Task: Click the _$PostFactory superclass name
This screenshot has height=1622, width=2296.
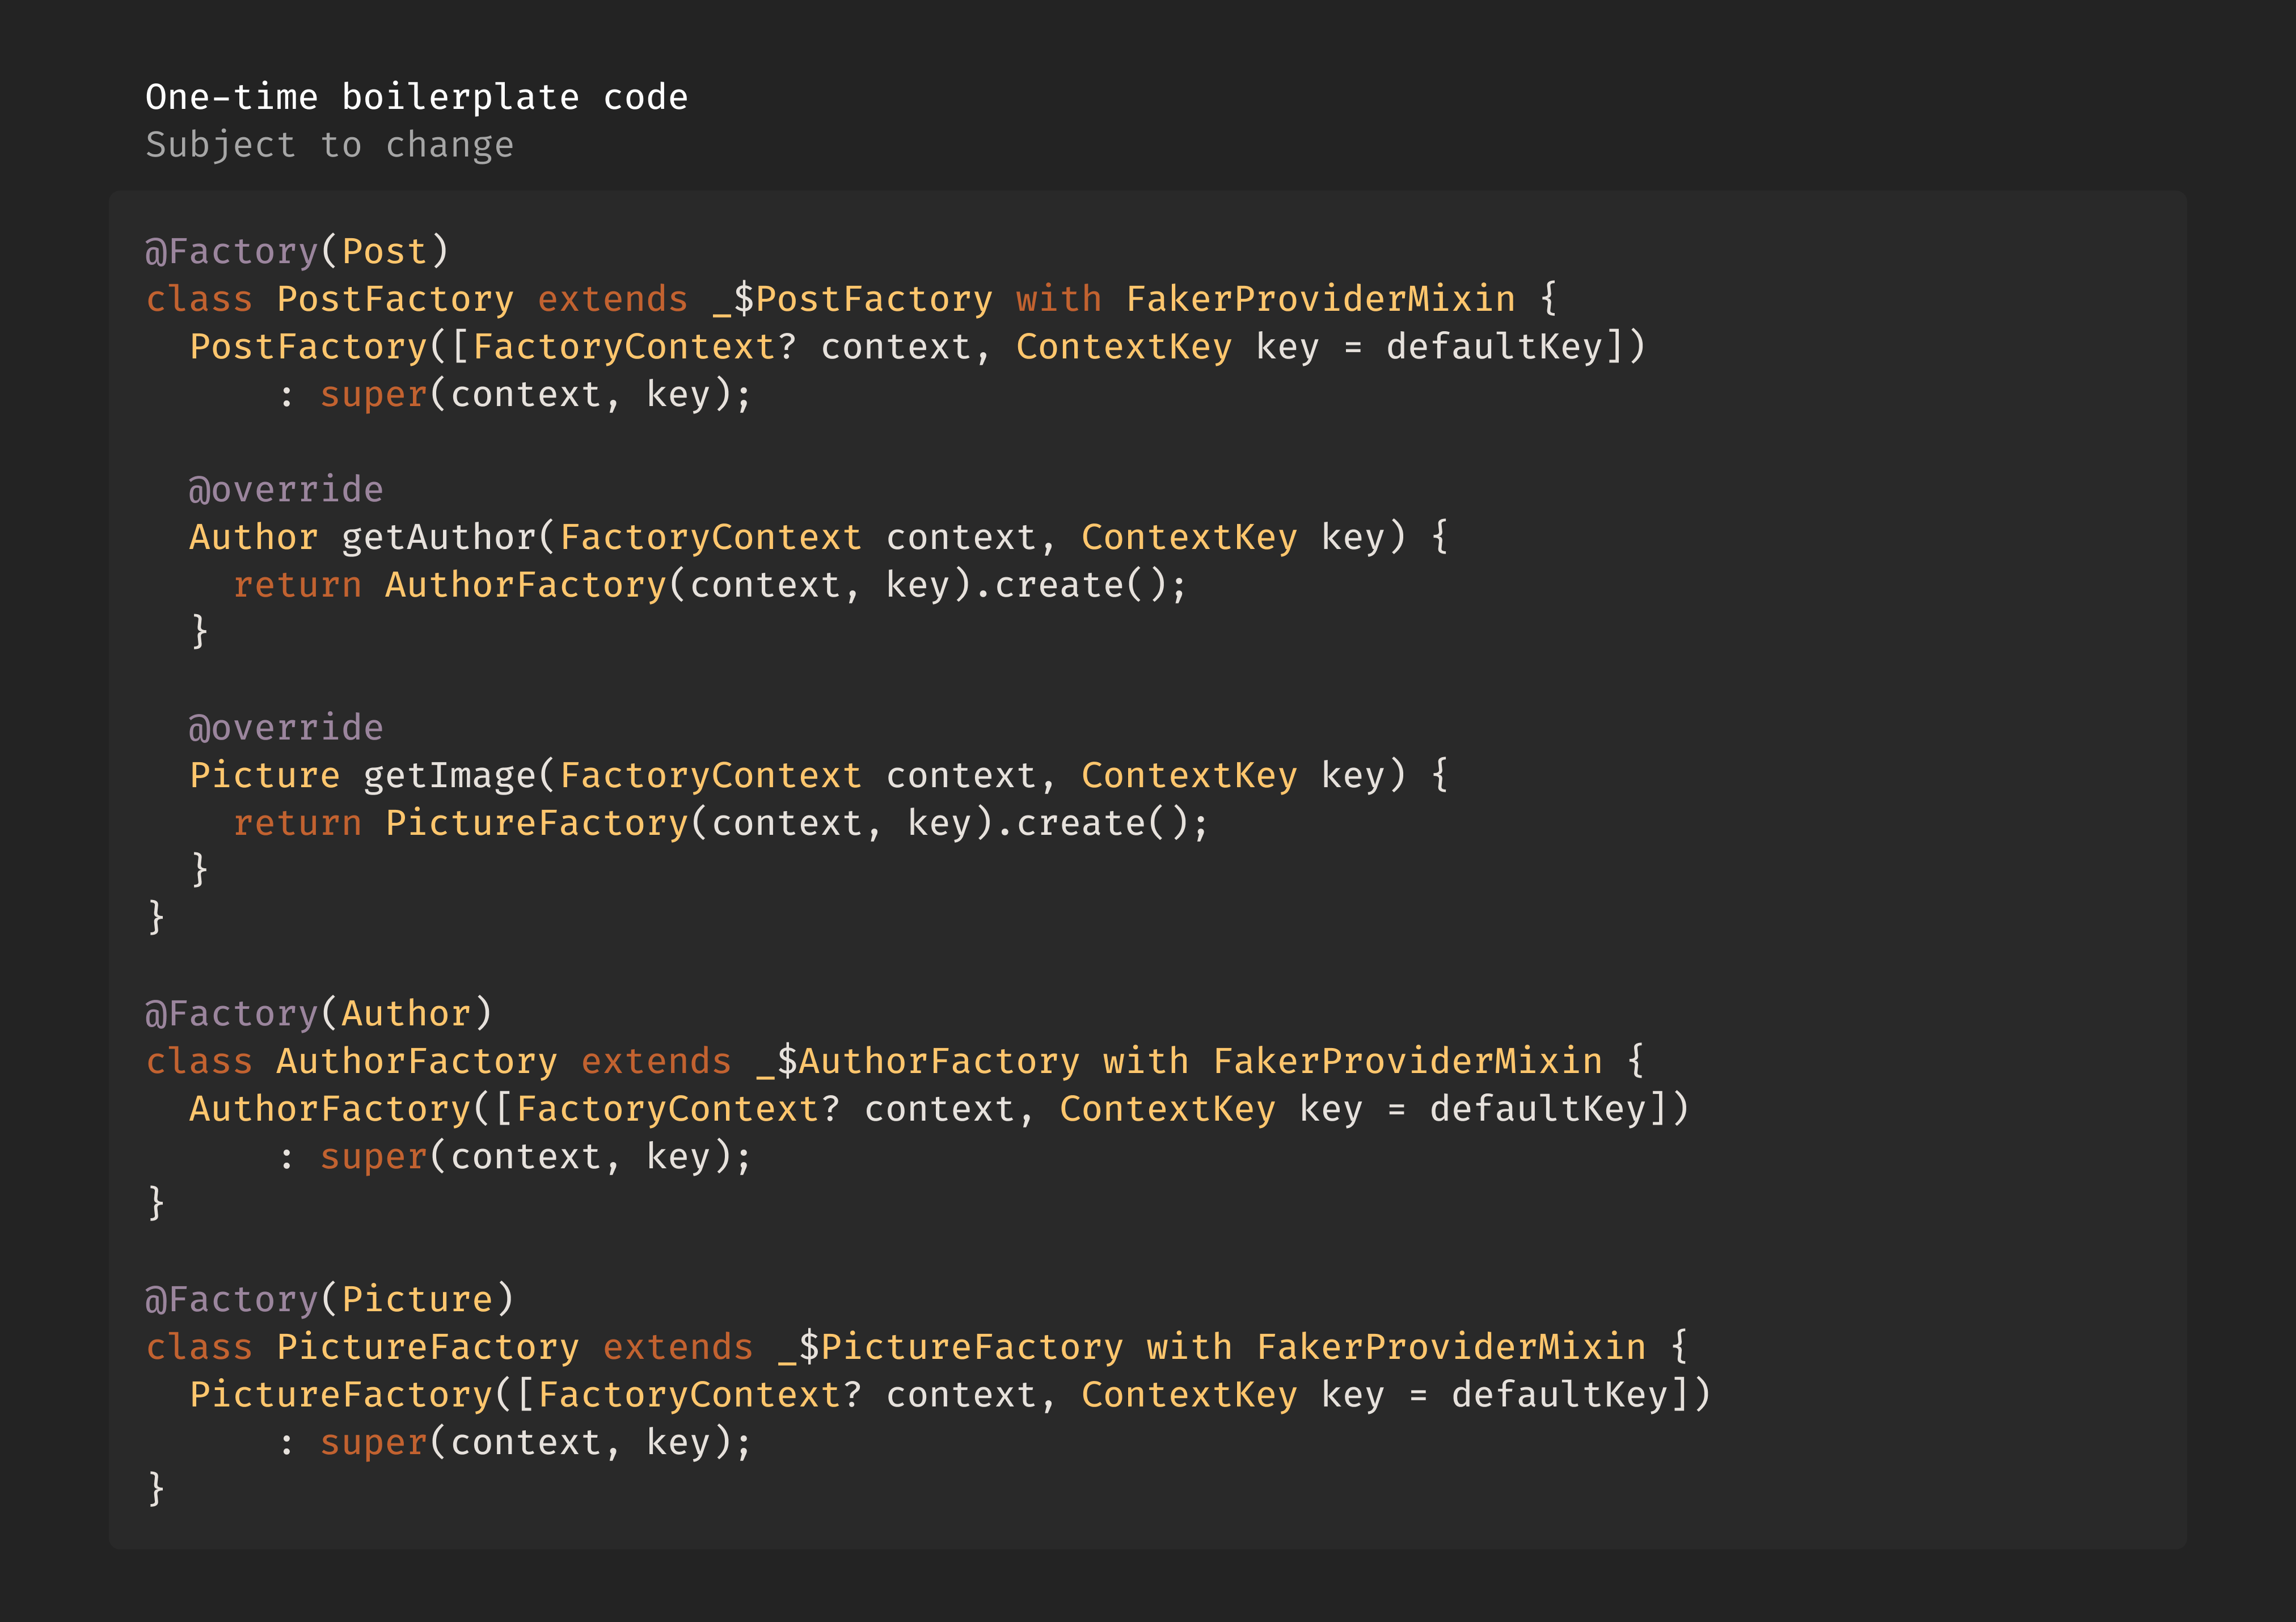Action: coord(852,299)
